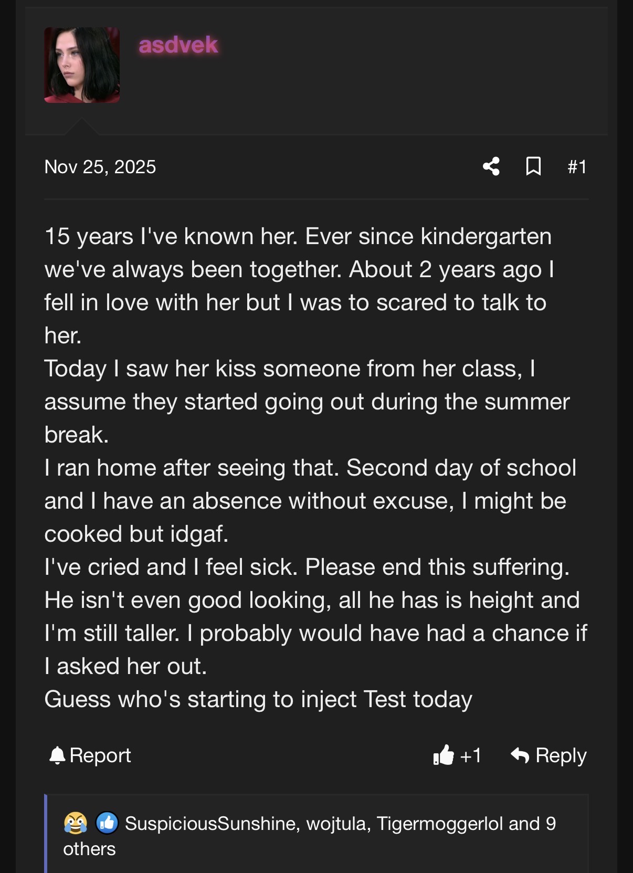
Task: Hit the thumbs-up like icon
Action: coord(444,755)
